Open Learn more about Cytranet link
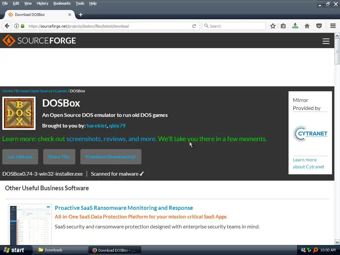Screen dimensions: 340x255 [x=308, y=163]
